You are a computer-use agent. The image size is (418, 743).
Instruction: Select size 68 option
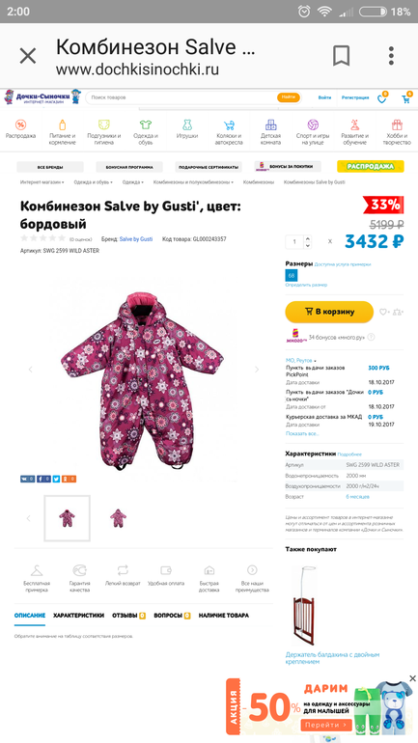pos(291,275)
